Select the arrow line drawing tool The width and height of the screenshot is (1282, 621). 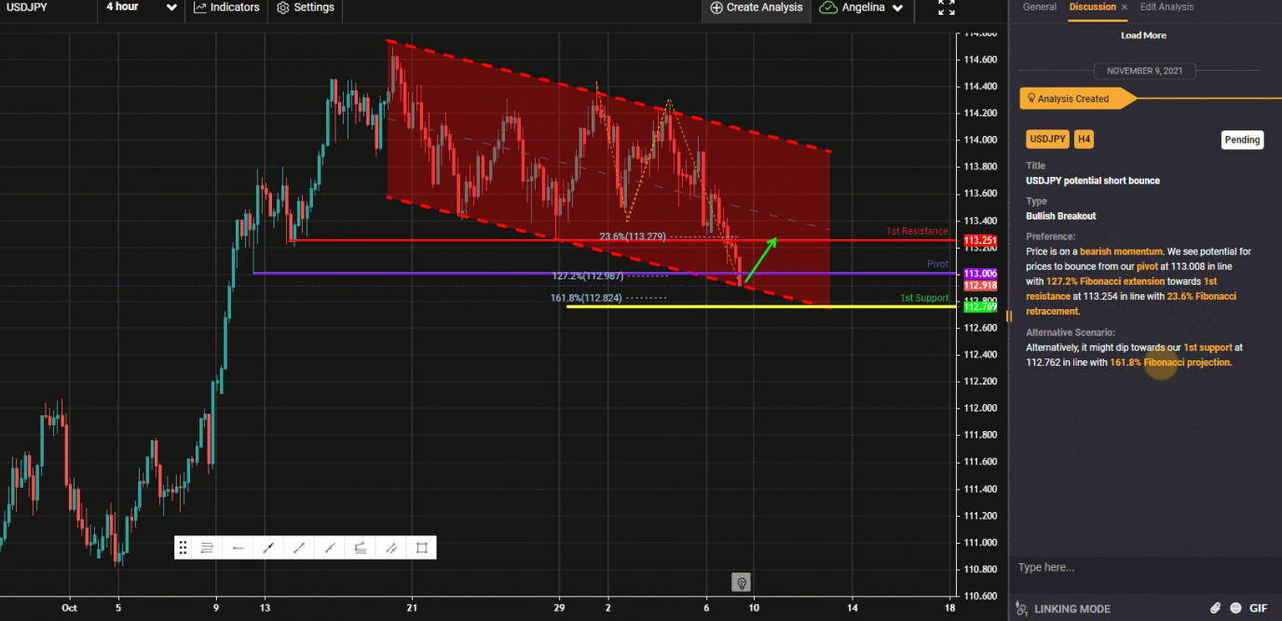pyautogui.click(x=268, y=547)
